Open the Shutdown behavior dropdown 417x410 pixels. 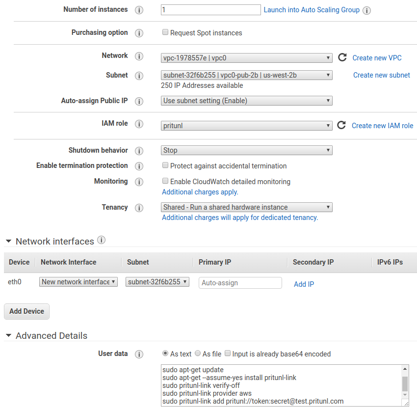pyautogui.click(x=247, y=150)
